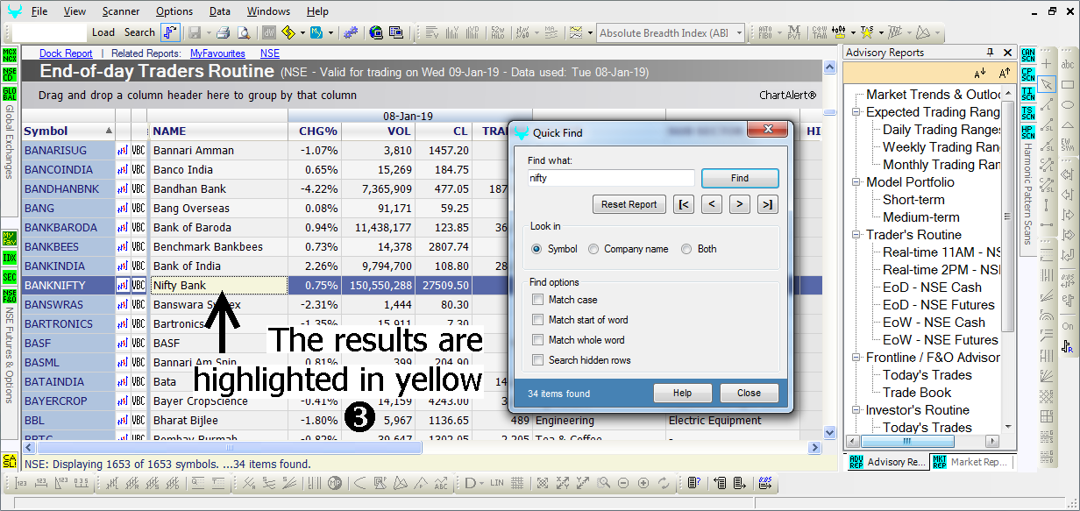Select EoD - NSE Cash report
Viewport: 1080px width, 511px height.
pyautogui.click(x=932, y=287)
